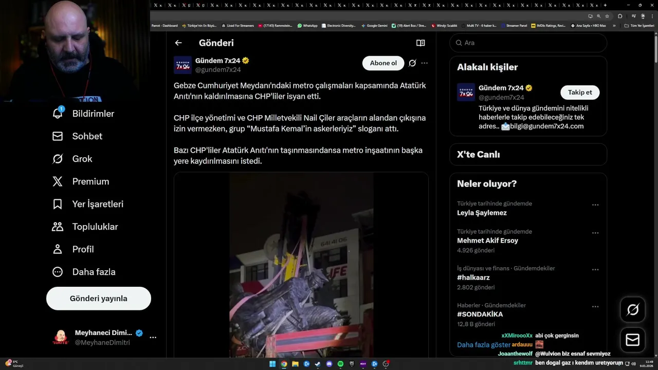Viewport: 658px width, 370px height.
Task: Open options for #SONDAKİKA trend
Action: click(595, 307)
